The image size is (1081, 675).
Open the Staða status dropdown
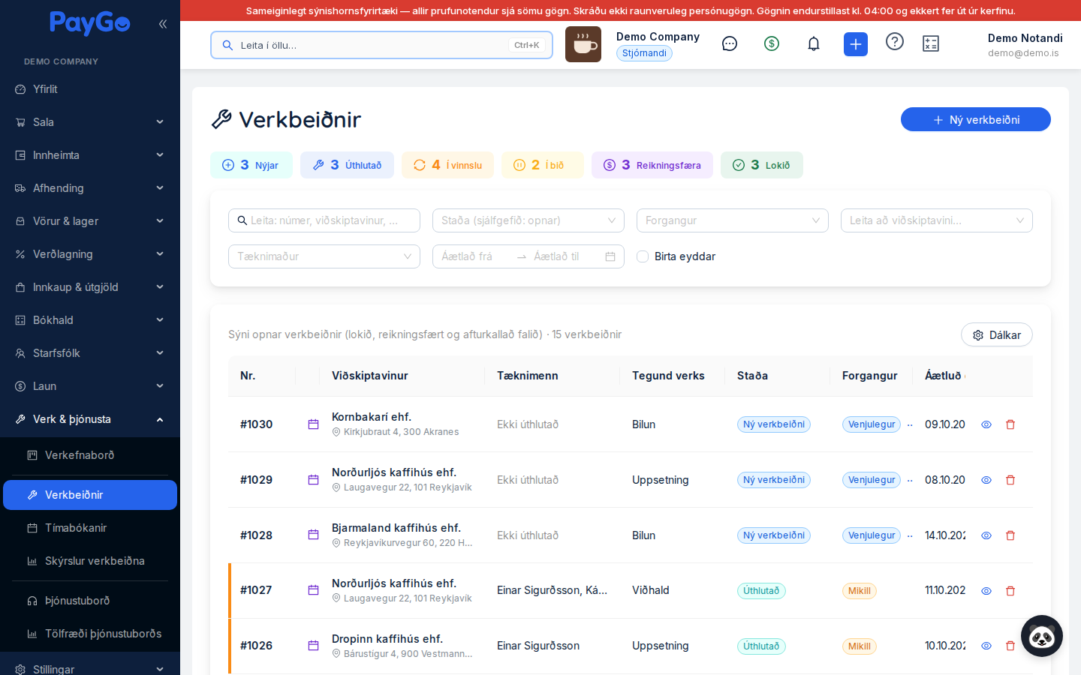pyautogui.click(x=528, y=220)
